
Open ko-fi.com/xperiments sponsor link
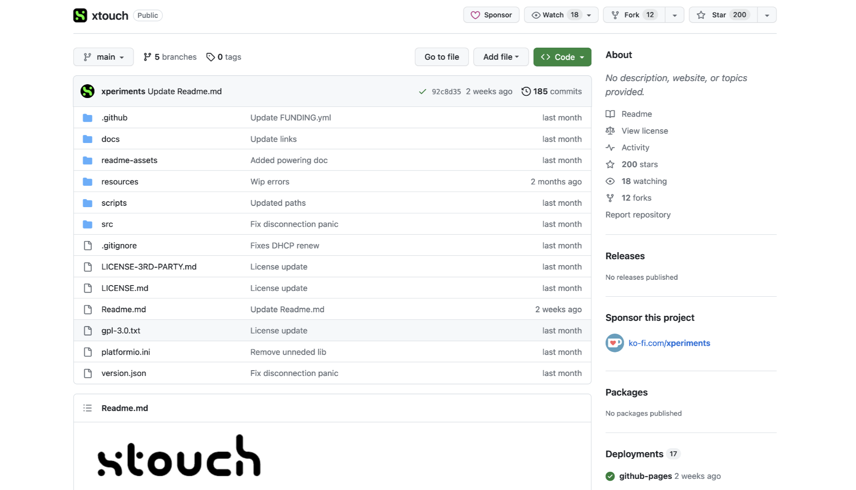(669, 343)
